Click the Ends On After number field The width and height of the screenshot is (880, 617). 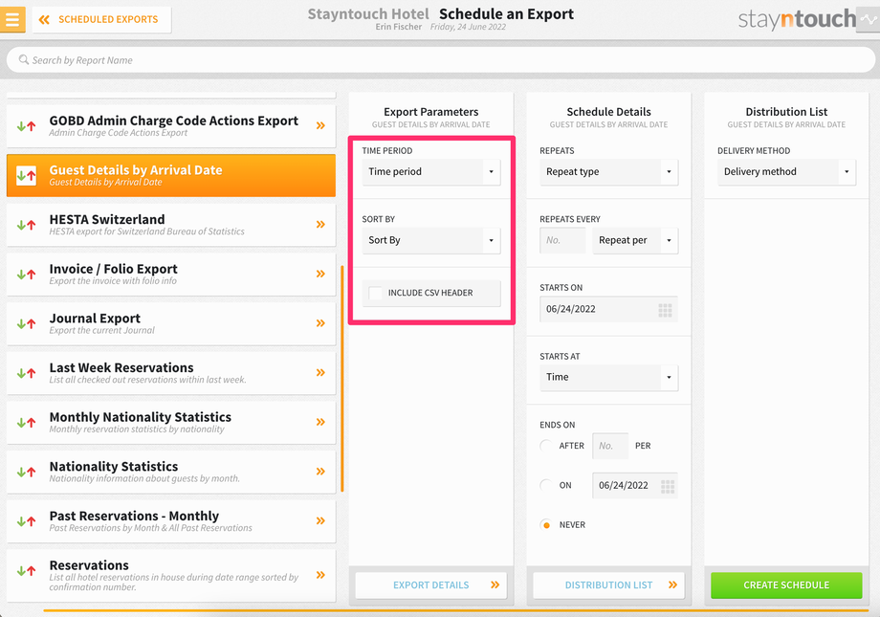click(x=610, y=446)
